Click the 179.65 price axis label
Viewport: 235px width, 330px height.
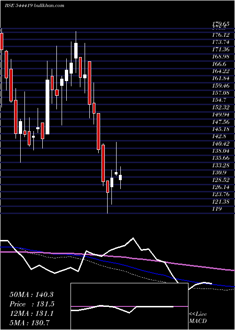pos(220,24)
